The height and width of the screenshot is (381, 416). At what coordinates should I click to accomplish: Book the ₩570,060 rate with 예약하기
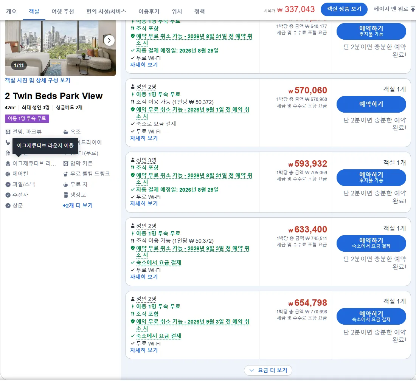pyautogui.click(x=371, y=104)
